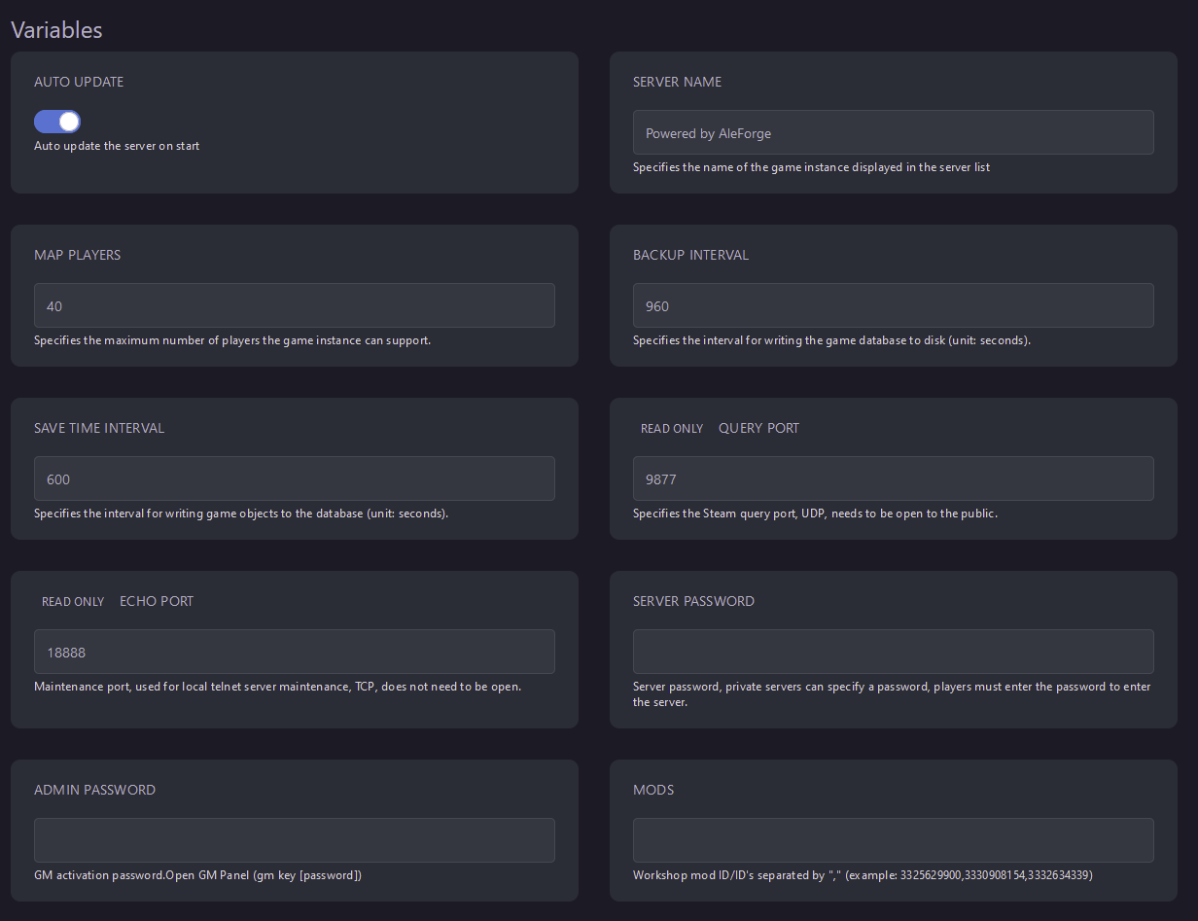This screenshot has width=1198, height=921.
Task: Click the Mods workshop ID field
Action: point(893,840)
